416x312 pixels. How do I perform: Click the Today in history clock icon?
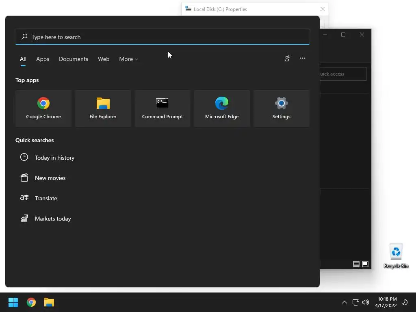point(24,157)
